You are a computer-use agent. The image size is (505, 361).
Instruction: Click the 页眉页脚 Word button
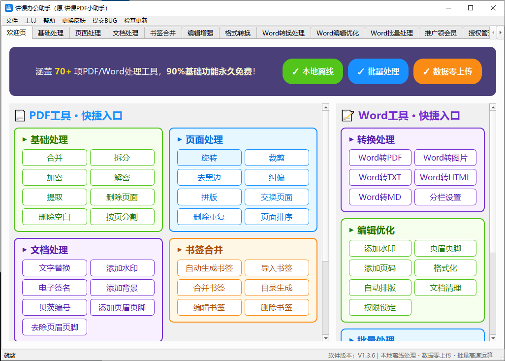445,248
